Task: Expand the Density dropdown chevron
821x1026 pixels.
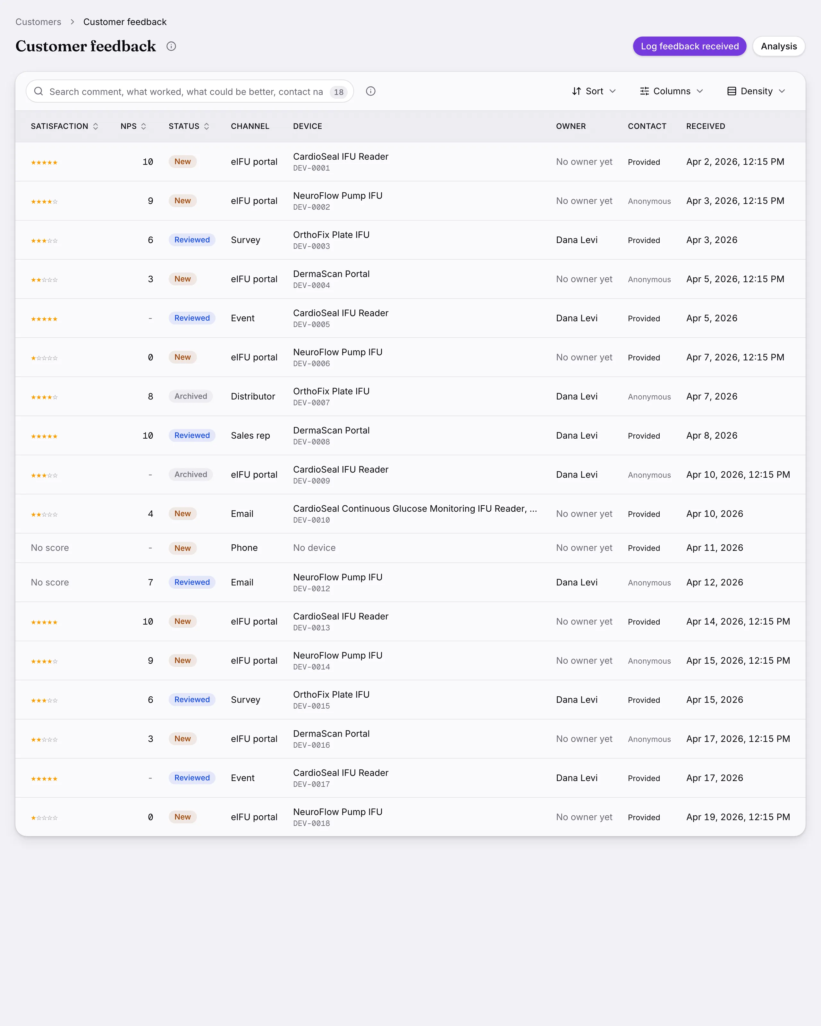Action: (x=782, y=91)
